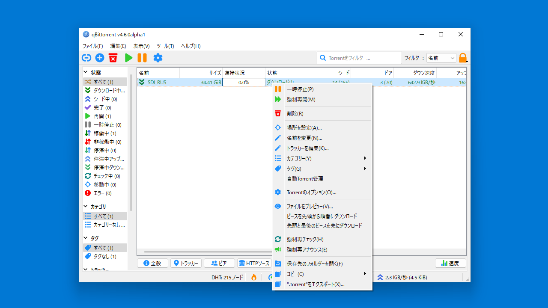Open the 表示(V) menu
Image resolution: width=548 pixels, height=308 pixels.
tap(141, 46)
